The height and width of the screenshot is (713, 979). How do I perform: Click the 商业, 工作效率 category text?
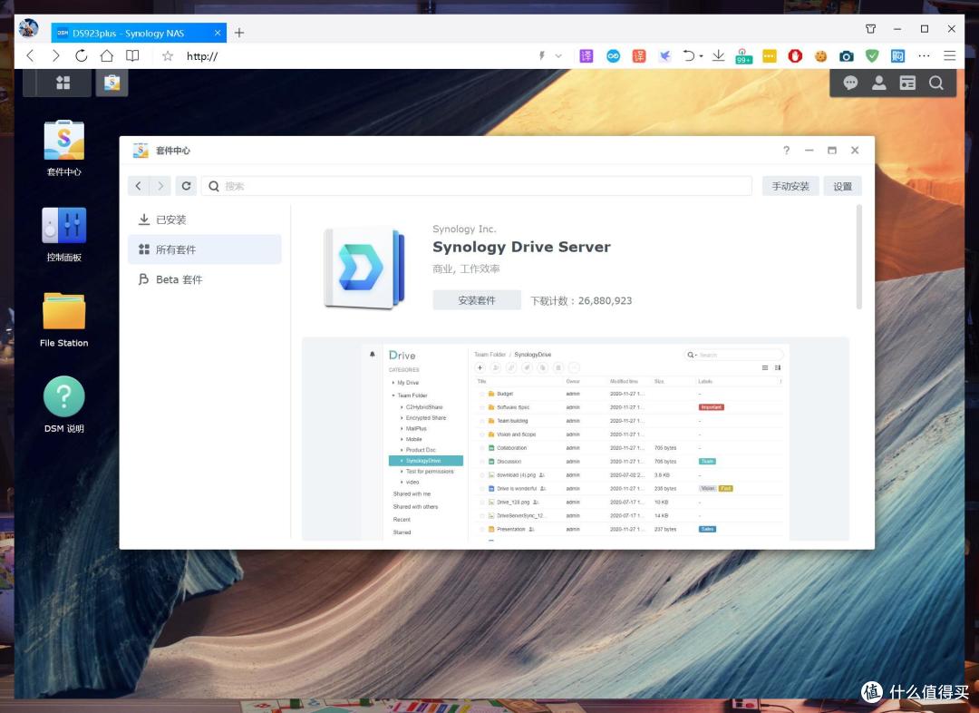tap(467, 269)
